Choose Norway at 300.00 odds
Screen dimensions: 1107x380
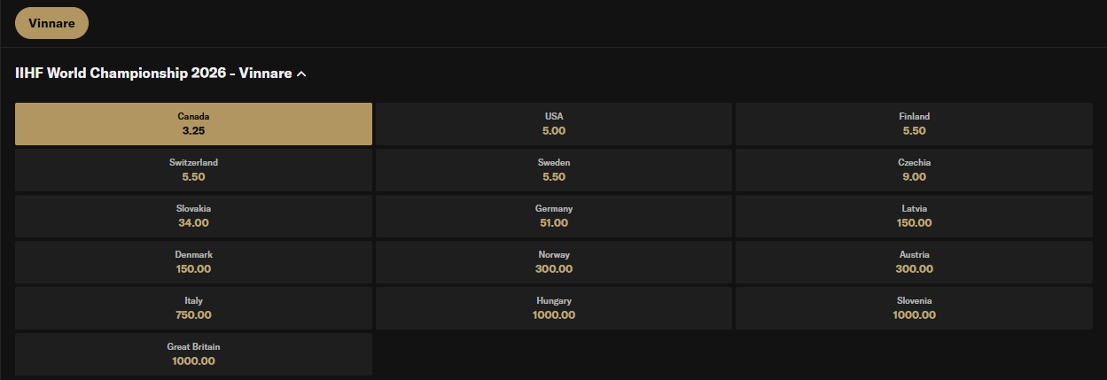554,262
